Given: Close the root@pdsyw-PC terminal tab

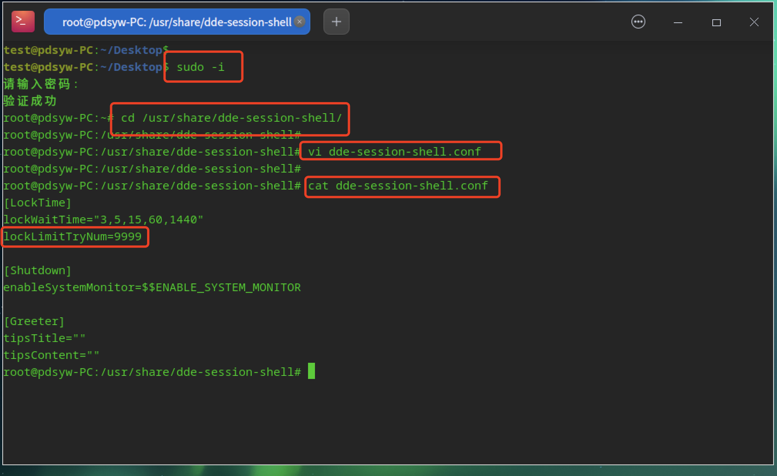Looking at the screenshot, I should [299, 22].
